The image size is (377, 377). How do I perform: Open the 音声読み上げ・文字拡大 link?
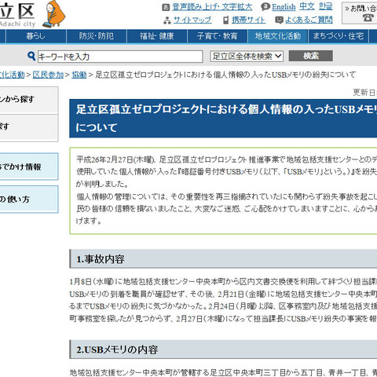pyautogui.click(x=212, y=7)
